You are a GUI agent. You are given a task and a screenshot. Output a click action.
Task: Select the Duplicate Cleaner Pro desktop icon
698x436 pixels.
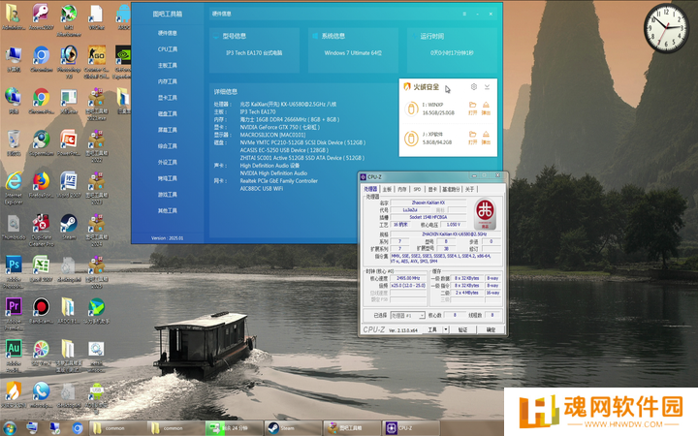click(42, 230)
